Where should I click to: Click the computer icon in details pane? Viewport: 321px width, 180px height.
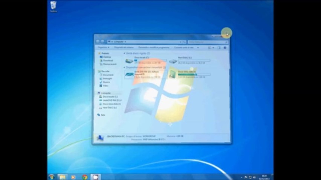(x=100, y=138)
